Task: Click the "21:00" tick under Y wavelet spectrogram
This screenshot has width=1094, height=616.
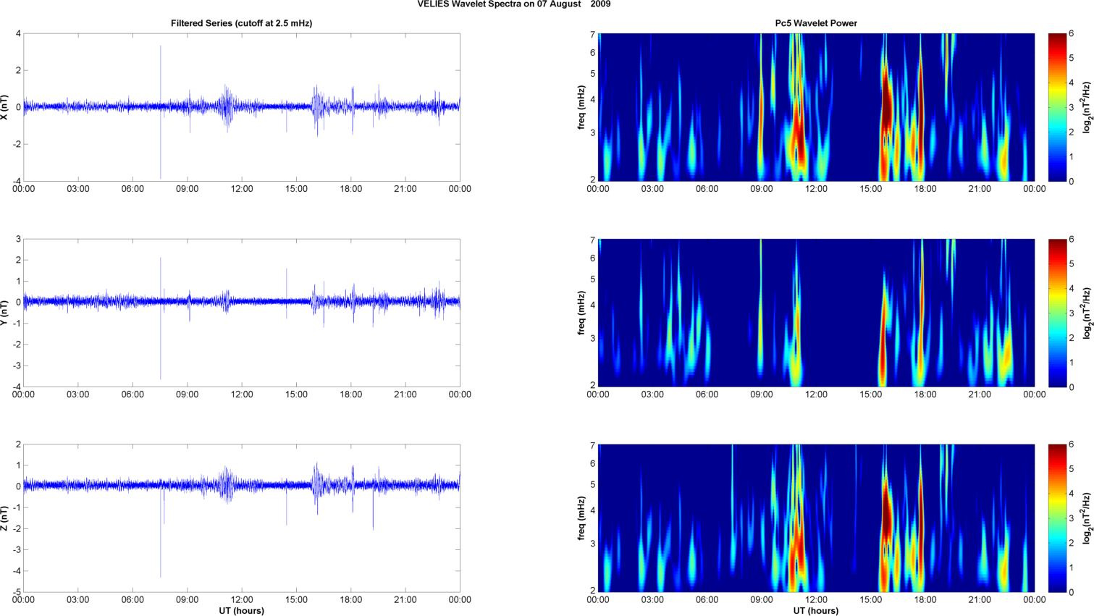Action: coord(980,395)
